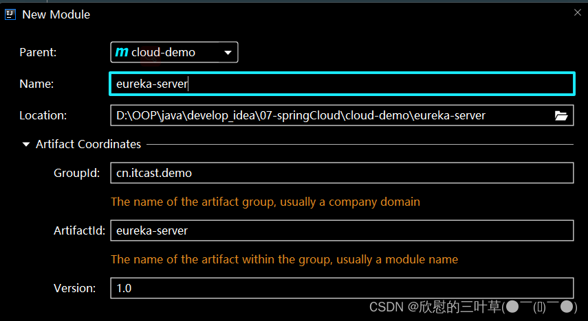Screen dimensions: 588x321
Task: Click the Artifact Coordinates heading text
Action: (89, 144)
